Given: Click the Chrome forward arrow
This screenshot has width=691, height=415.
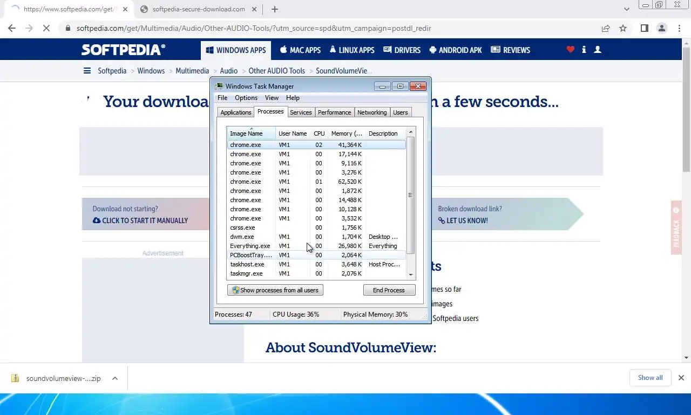Looking at the screenshot, I should (x=29, y=28).
